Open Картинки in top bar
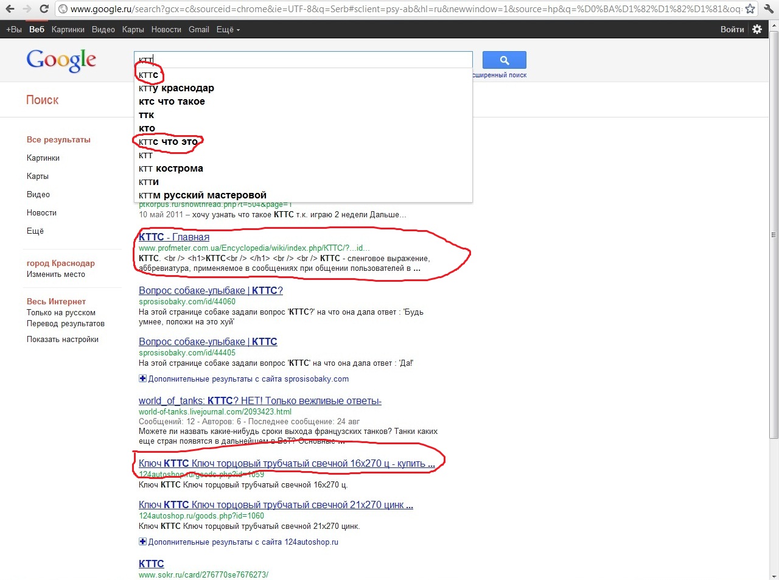 [x=68, y=29]
